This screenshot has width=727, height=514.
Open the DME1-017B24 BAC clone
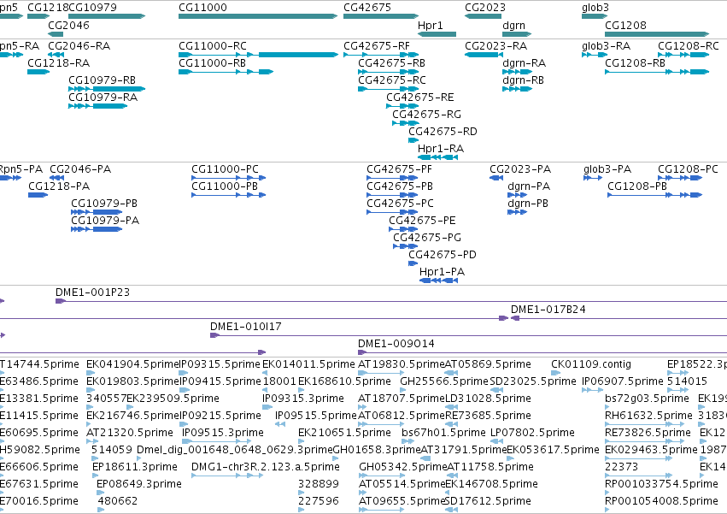point(548,310)
